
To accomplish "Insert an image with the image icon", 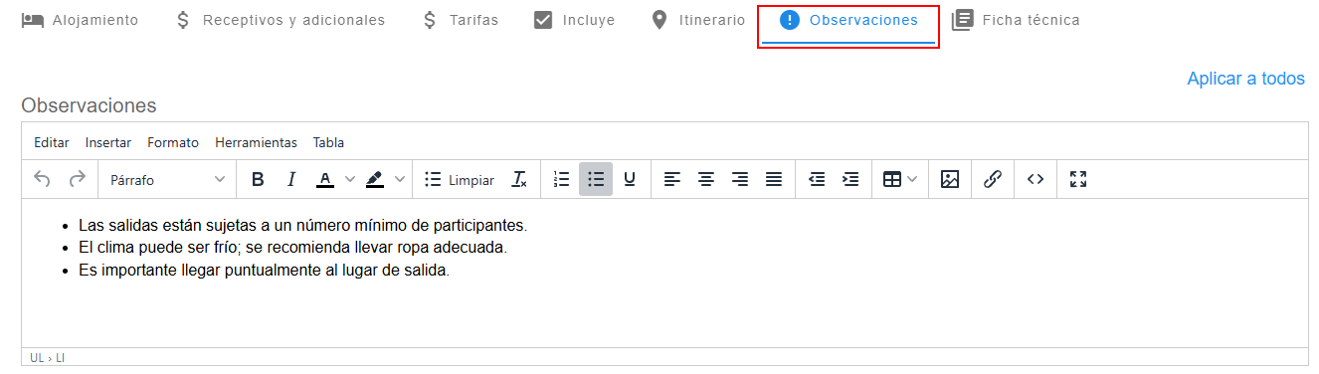I will click(950, 179).
